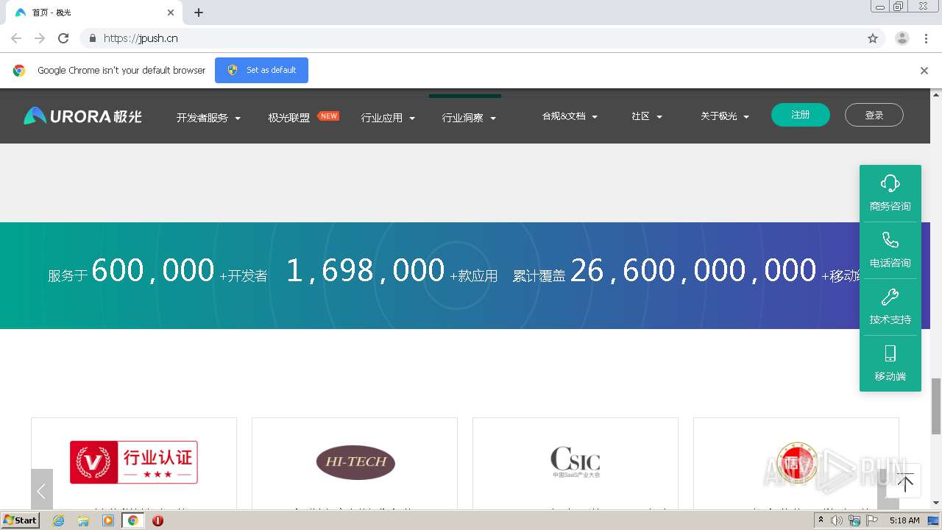The image size is (942, 530).
Task: Open Internet Explorer from taskbar
Action: click(x=59, y=520)
